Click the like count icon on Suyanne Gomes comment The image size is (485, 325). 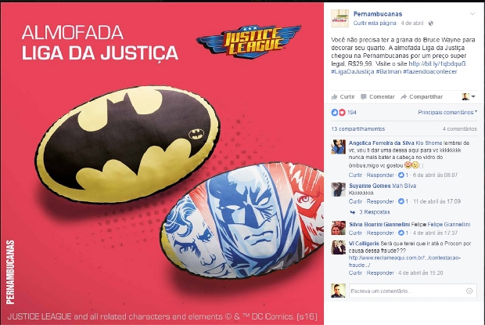401,201
